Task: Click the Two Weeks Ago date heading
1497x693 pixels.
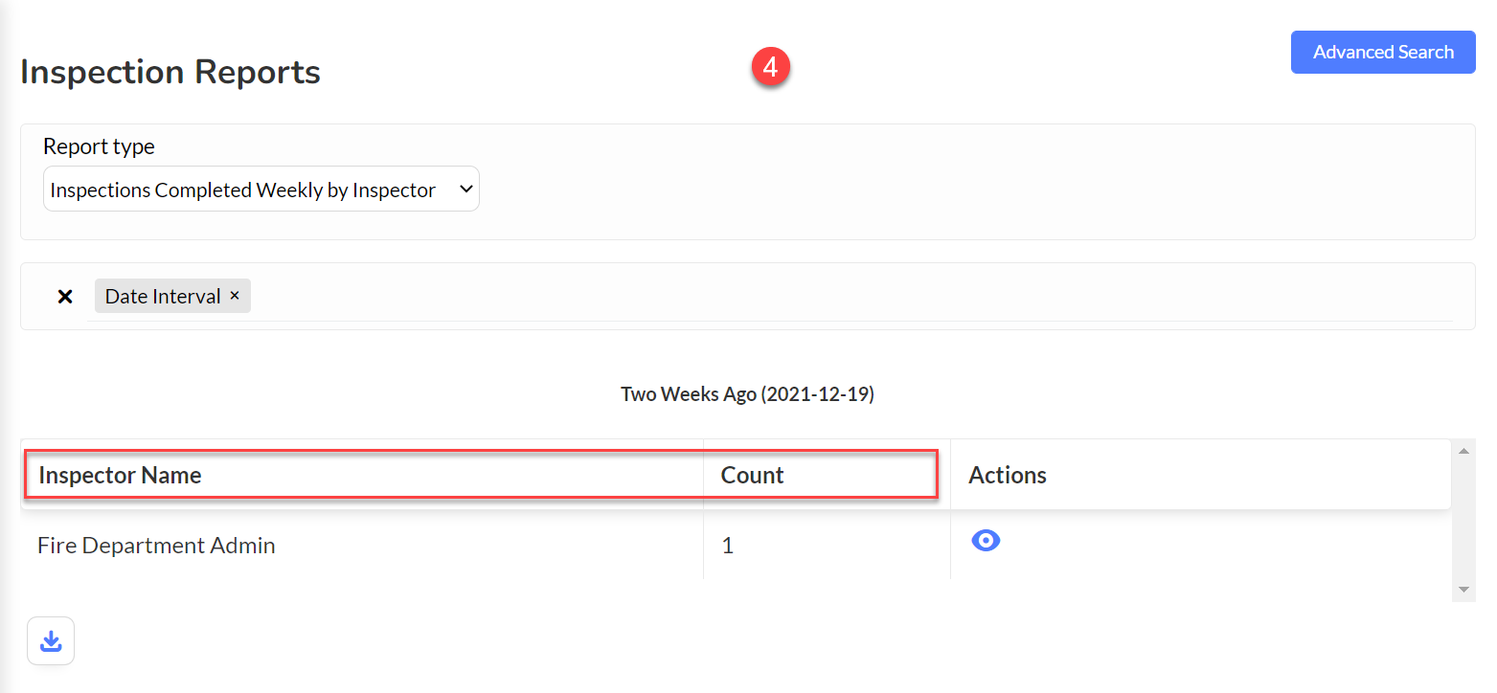Action: 747,393
